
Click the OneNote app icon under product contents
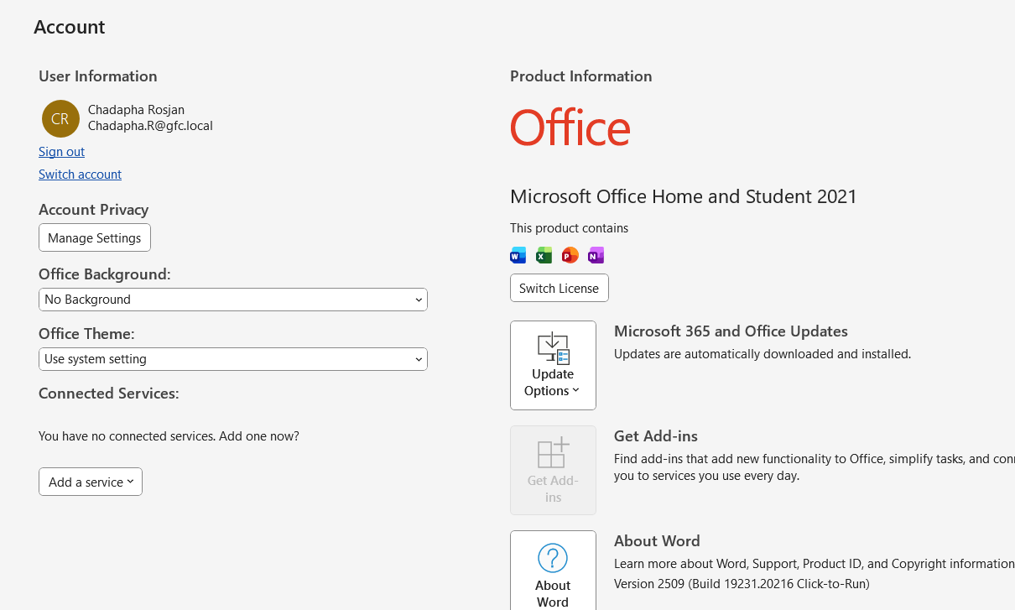tap(596, 255)
